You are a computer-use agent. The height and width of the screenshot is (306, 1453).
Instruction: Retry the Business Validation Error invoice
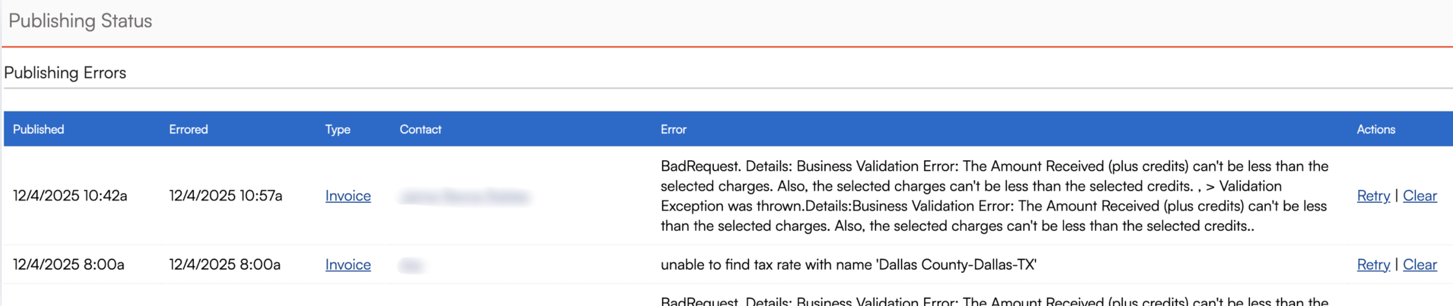click(x=1373, y=196)
